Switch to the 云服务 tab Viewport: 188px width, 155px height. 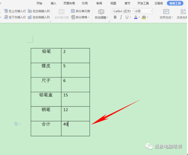(x=159, y=3)
